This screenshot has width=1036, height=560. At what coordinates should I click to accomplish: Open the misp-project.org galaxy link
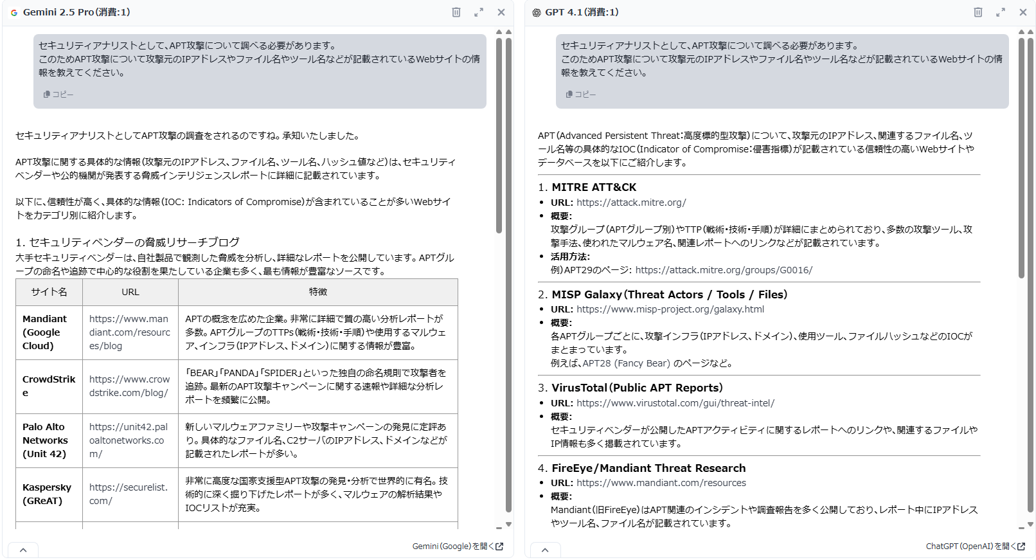[x=670, y=309]
